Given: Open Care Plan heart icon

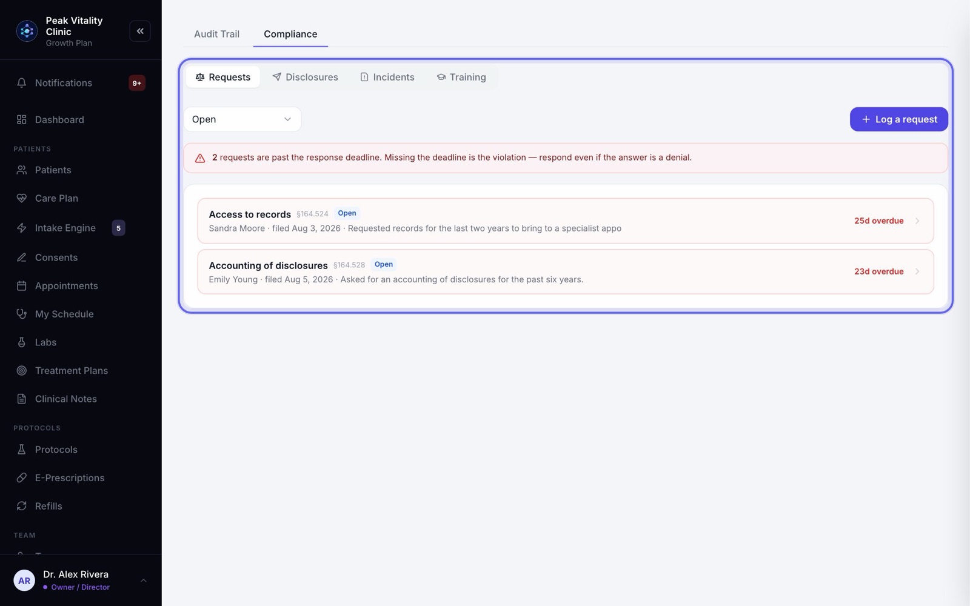Looking at the screenshot, I should [x=22, y=198].
